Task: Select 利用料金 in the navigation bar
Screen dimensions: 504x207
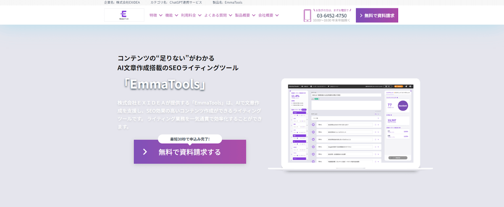Action: pos(188,16)
